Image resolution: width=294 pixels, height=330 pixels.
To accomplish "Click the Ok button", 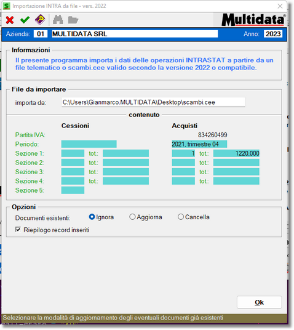I will coord(259,302).
